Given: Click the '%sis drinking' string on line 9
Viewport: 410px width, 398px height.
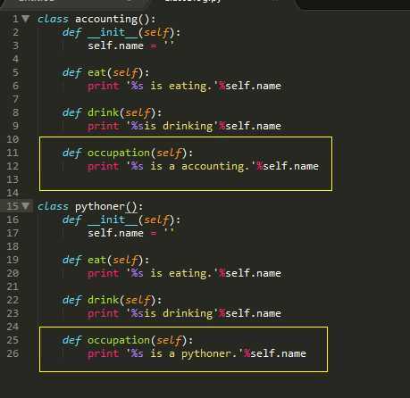Looking at the screenshot, I should (172, 126).
